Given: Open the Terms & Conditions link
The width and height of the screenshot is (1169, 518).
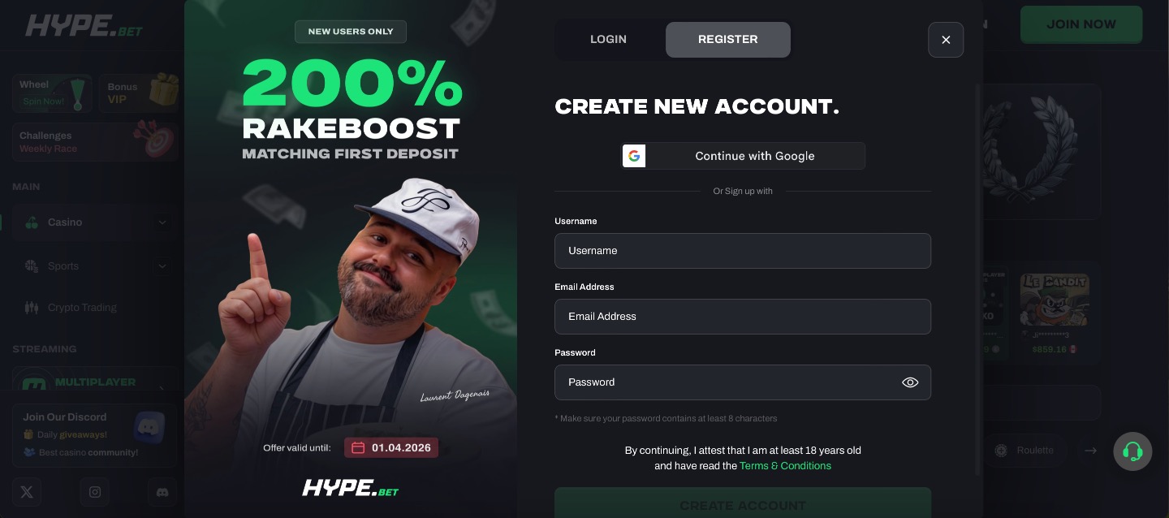Looking at the screenshot, I should pos(785,466).
